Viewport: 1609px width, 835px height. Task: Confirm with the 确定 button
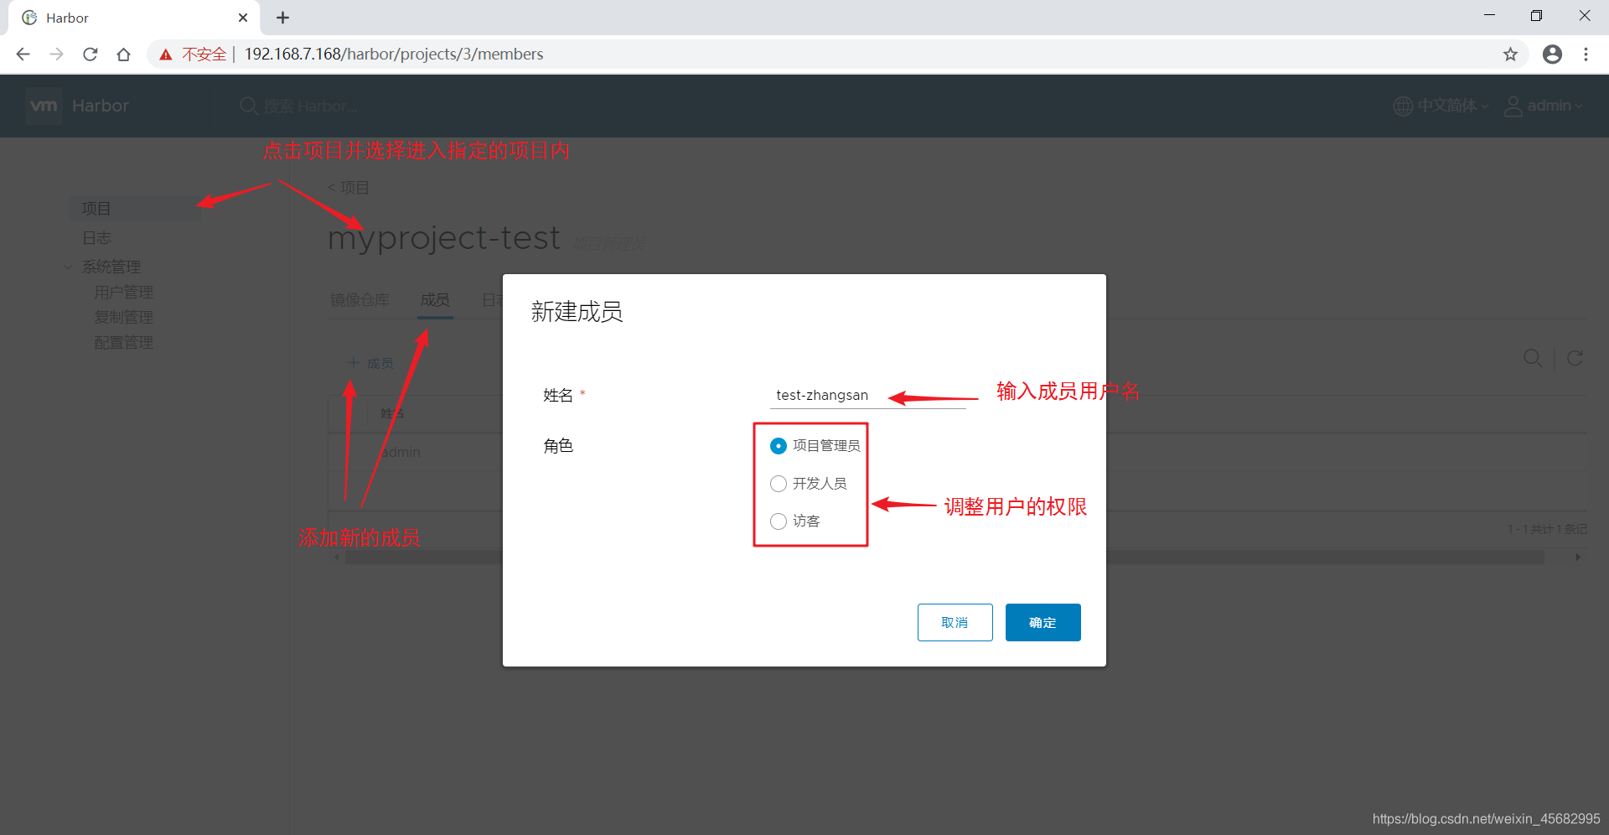pos(1042,622)
